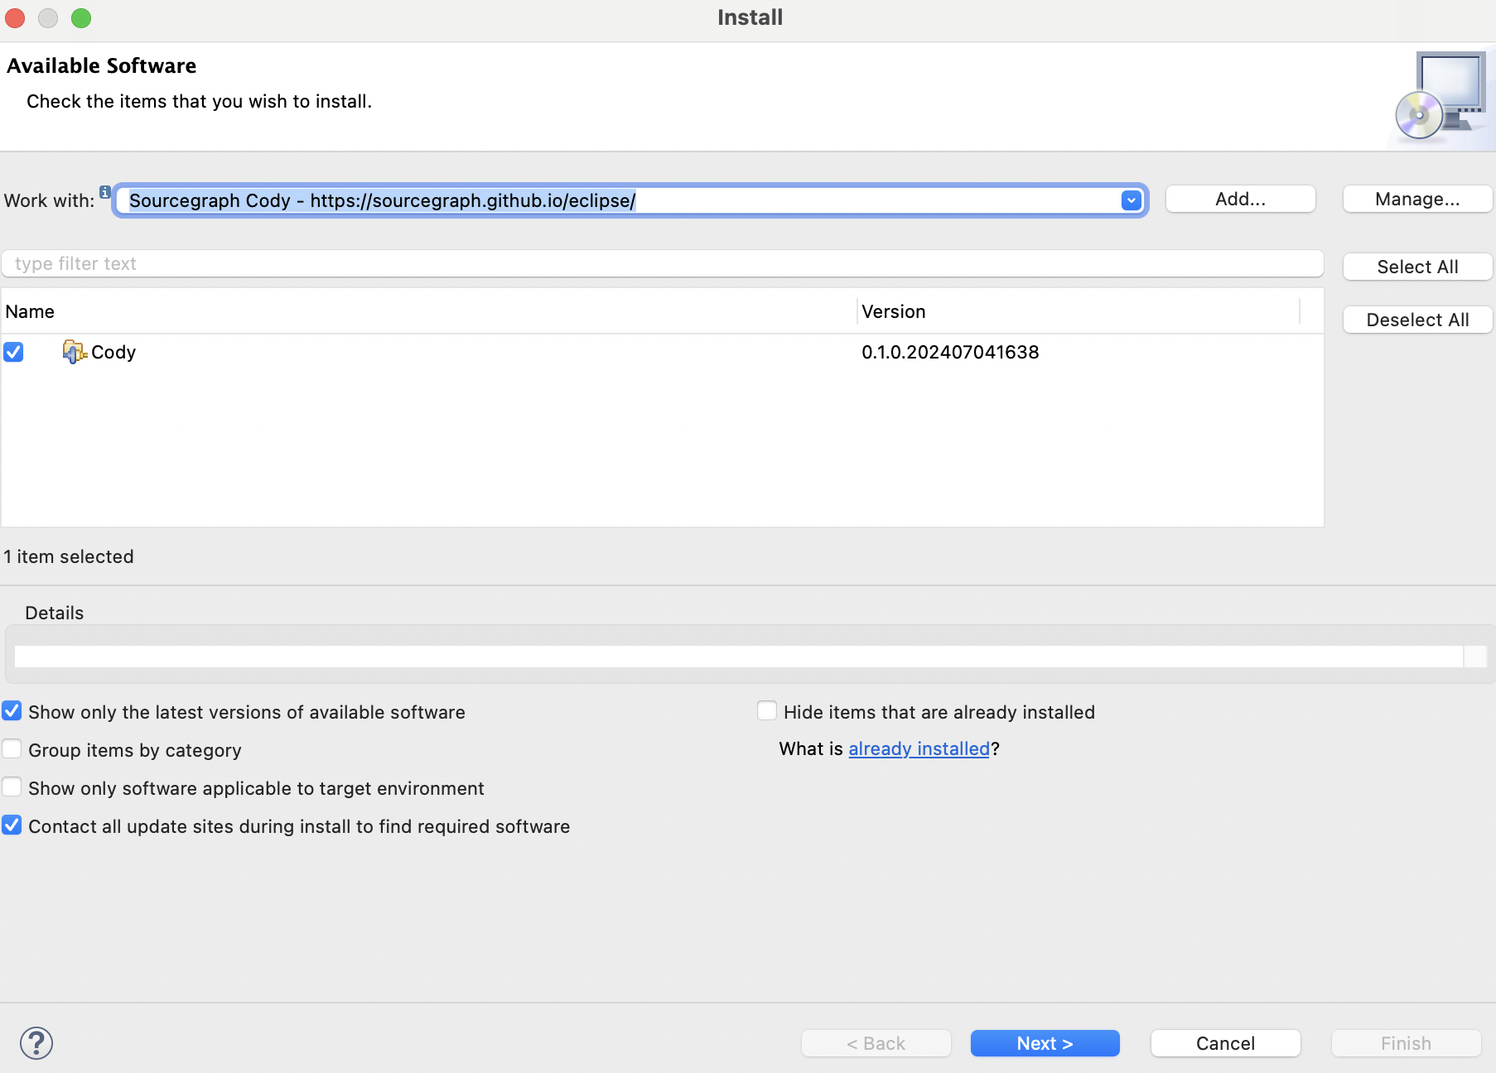Screen dimensions: 1496x1073
Task: Click Deselect All button
Action: pos(1417,320)
